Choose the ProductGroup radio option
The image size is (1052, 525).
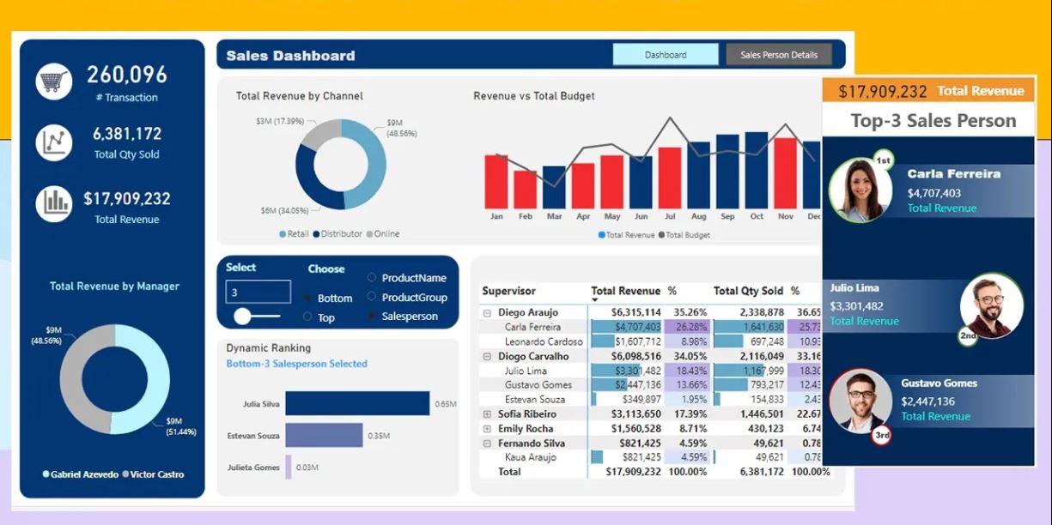point(372,297)
